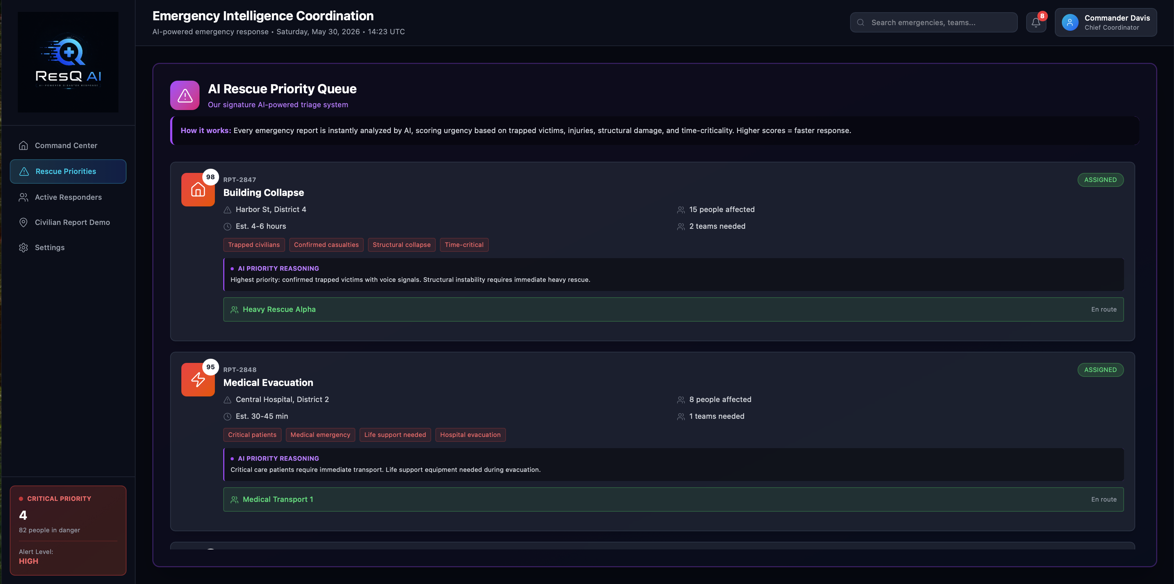Screen dimensions: 1174x584
Task: Click report ID RPT-2847
Action: pos(240,180)
